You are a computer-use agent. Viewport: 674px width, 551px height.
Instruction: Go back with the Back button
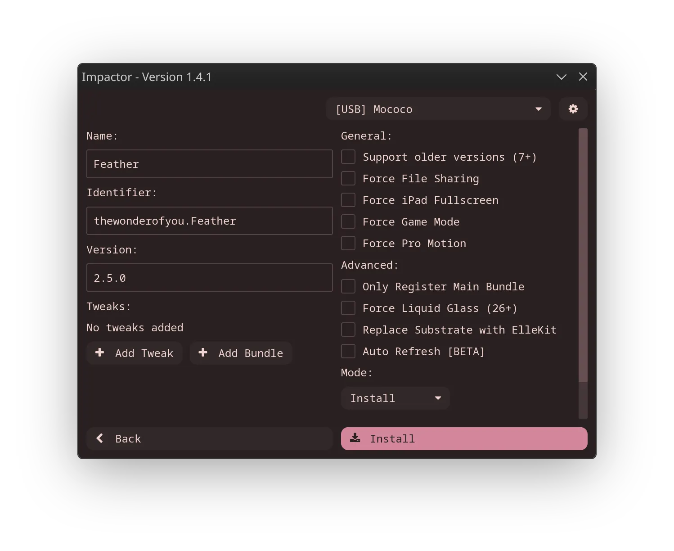coord(210,438)
